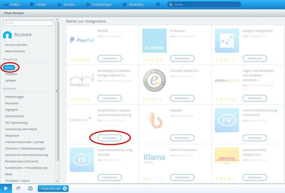The width and height of the screenshot is (285, 193).
Task: Open Auswertung und Analyse category
Action: [21, 129]
